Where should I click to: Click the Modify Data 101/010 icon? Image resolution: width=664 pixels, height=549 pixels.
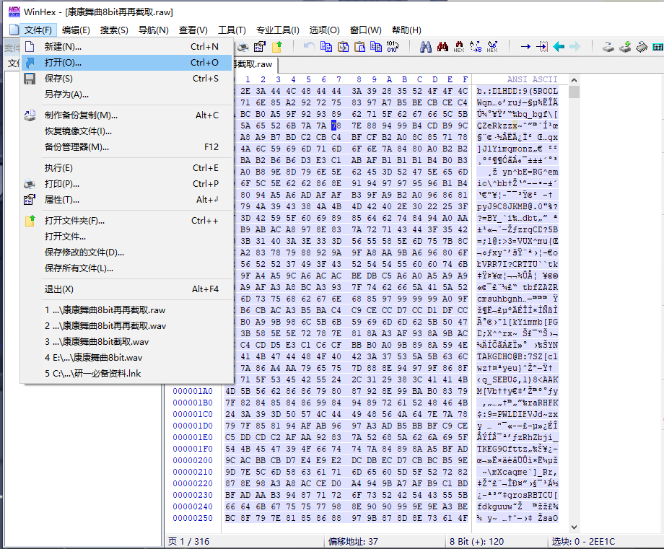point(393,47)
